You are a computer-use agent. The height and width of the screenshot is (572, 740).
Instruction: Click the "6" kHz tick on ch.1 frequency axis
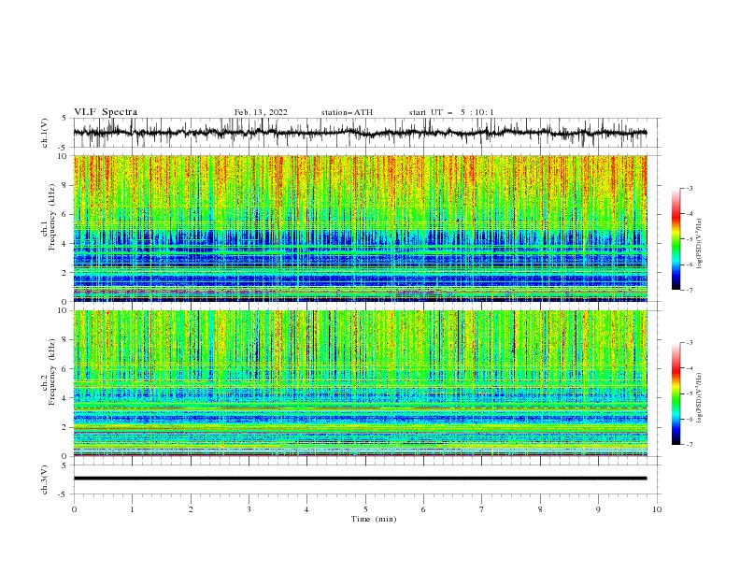(64, 215)
